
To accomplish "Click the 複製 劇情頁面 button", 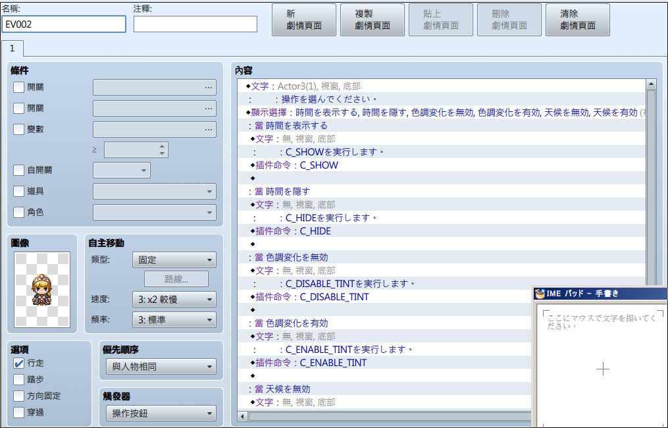I will pos(373,20).
